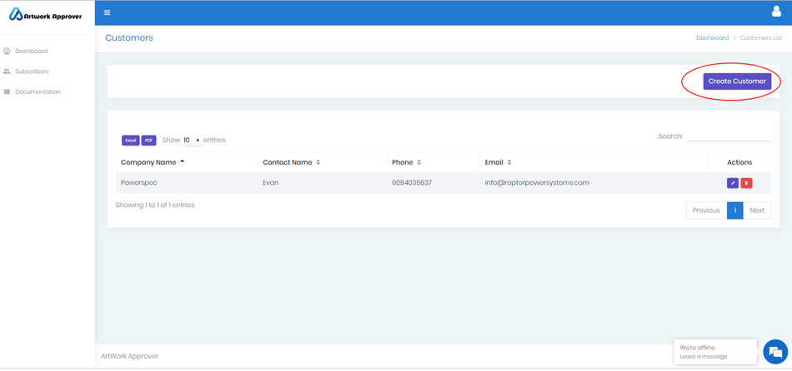Go to Subscribers in the sidebar

click(32, 72)
